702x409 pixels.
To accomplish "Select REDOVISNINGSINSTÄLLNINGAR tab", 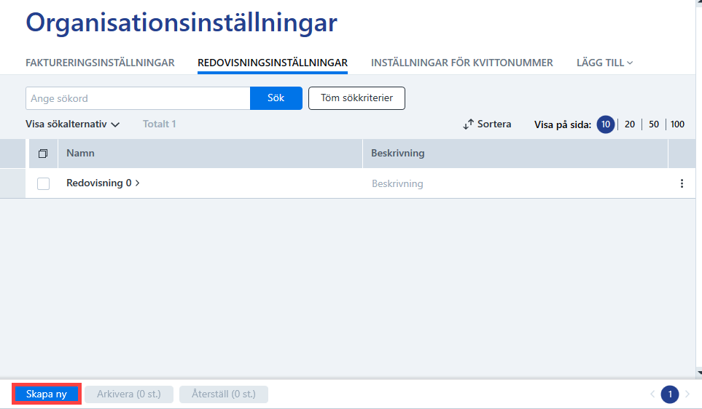I will pos(273,63).
